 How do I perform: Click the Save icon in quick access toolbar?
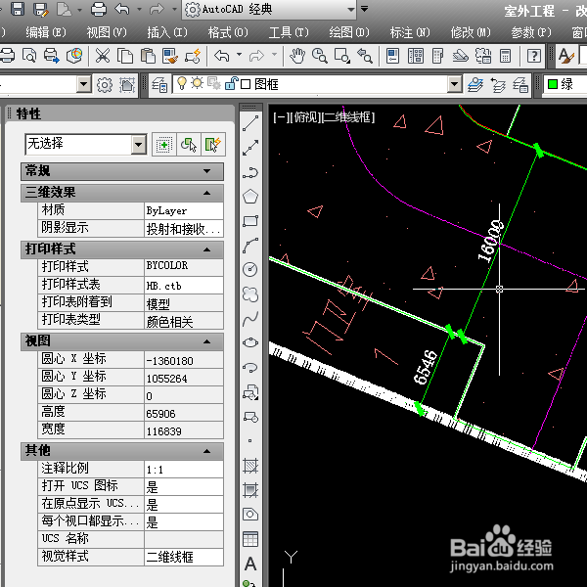coord(18,9)
